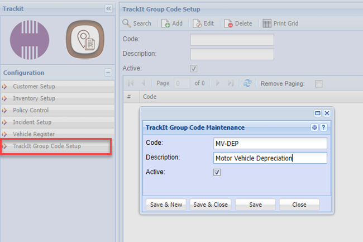Click the Save & New button
Screen dimensions: 363x242
click(x=166, y=205)
